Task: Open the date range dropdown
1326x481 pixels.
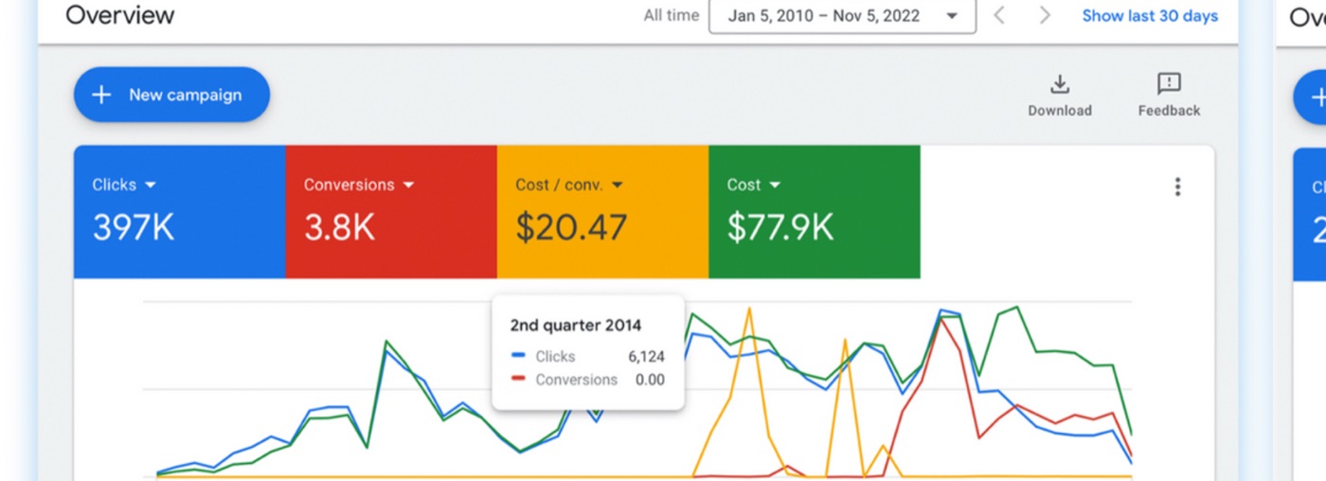Action: [x=842, y=16]
